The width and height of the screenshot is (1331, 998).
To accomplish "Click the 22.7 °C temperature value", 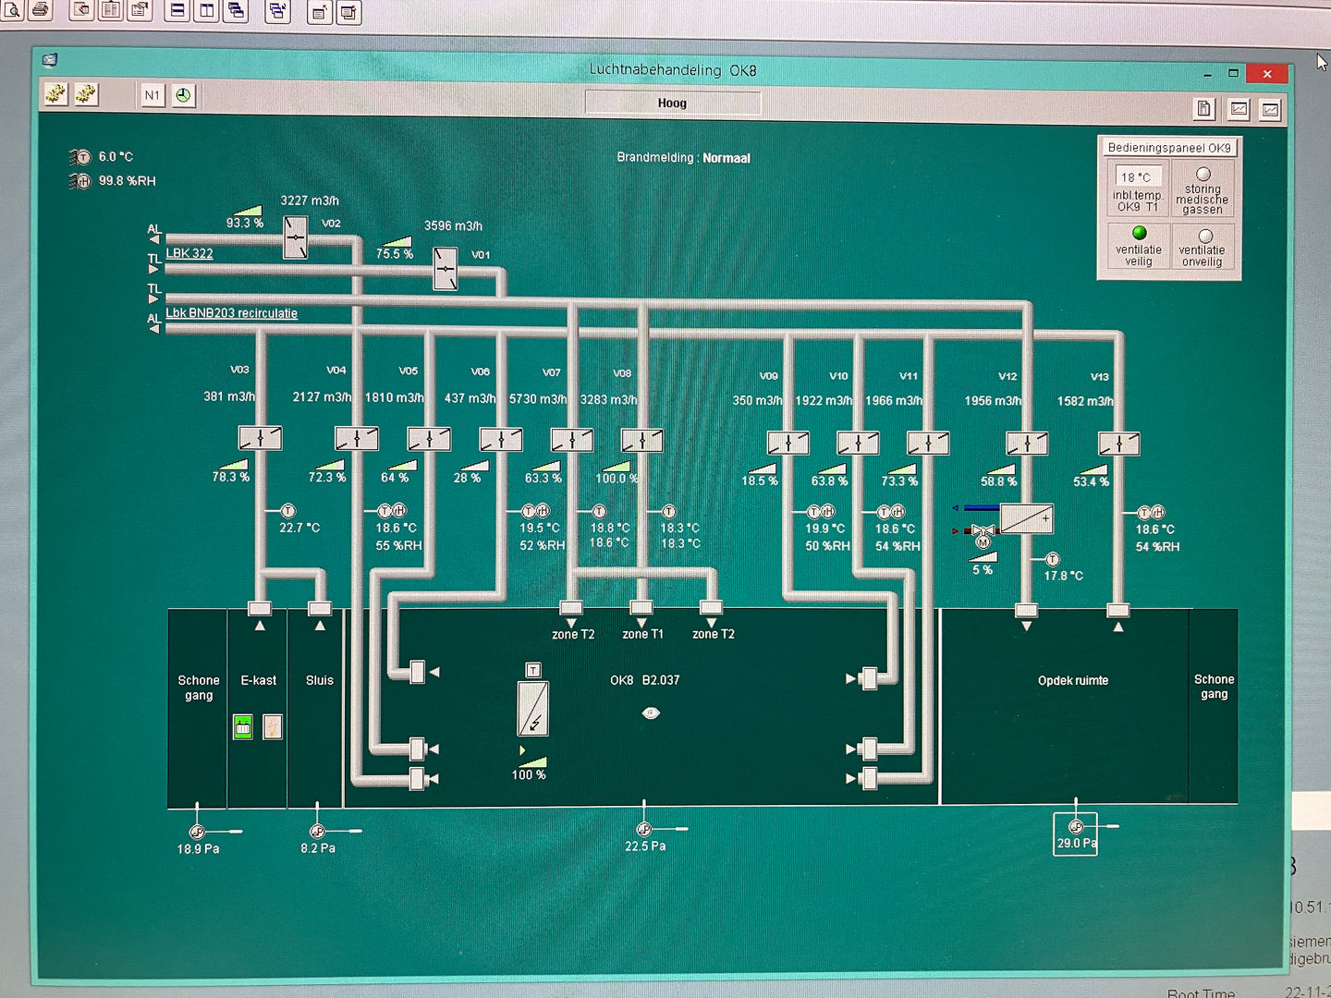I will 299,528.
